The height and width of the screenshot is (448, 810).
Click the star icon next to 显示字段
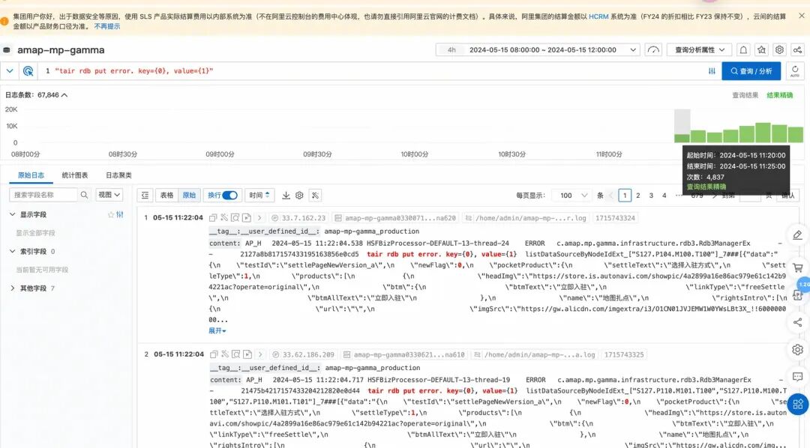pos(110,215)
